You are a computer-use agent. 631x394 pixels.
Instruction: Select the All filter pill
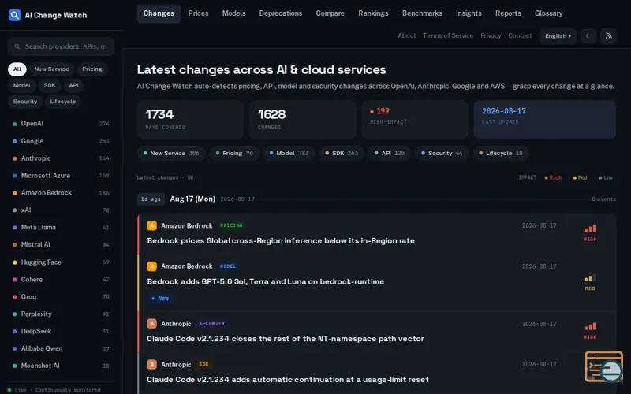17,69
